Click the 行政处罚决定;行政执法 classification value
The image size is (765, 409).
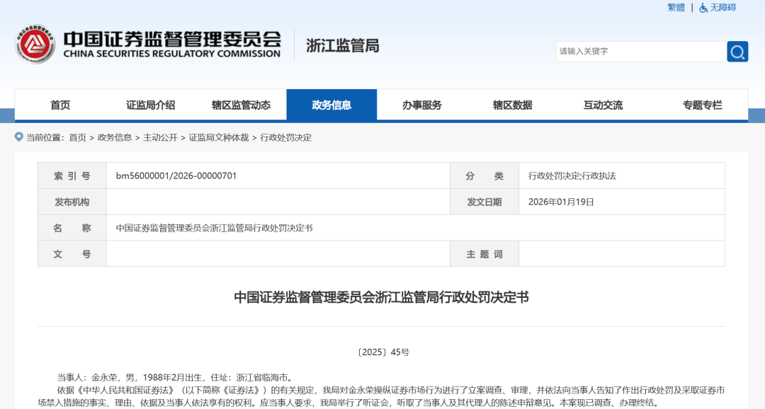coord(572,176)
